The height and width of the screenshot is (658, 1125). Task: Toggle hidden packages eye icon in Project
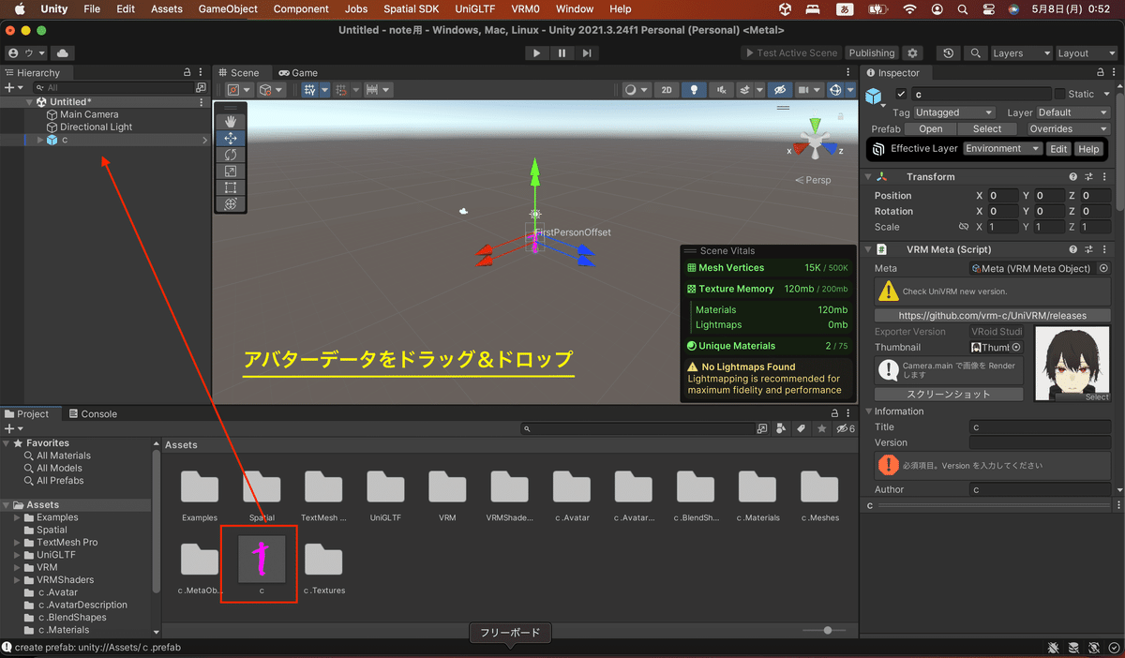click(845, 428)
